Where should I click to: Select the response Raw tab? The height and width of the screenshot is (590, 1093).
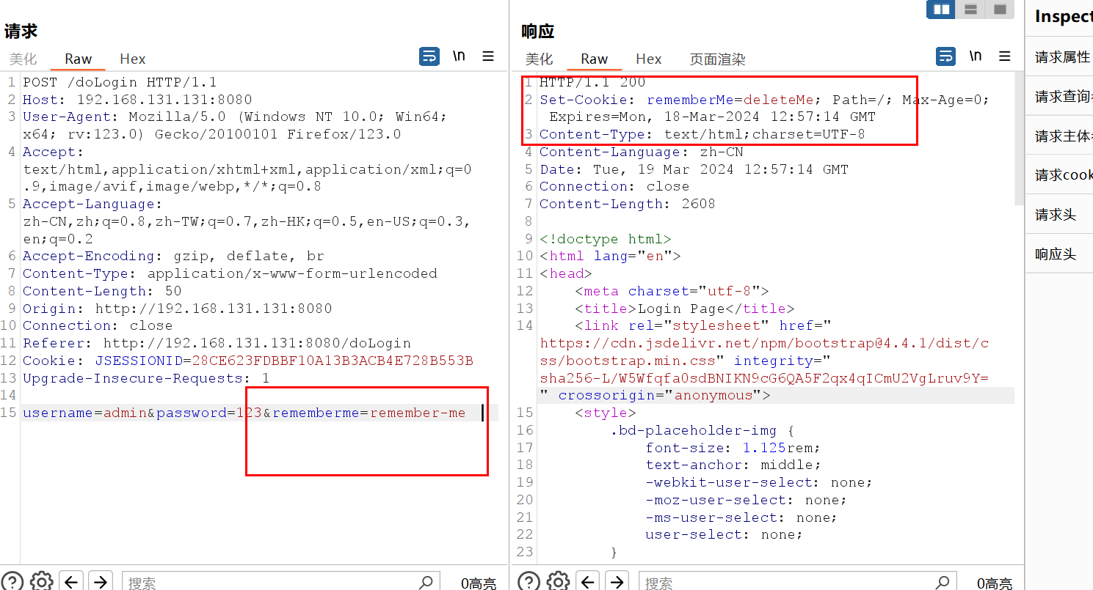(594, 59)
